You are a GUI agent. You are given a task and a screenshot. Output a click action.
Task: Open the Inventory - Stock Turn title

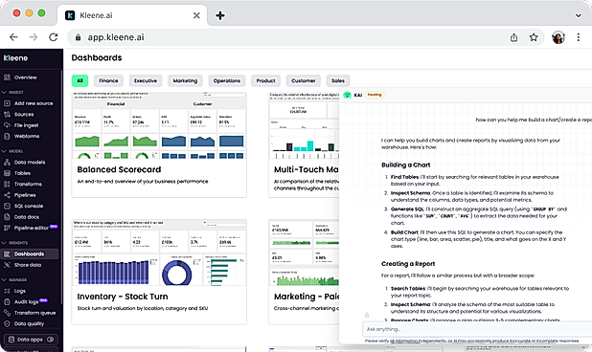[x=123, y=297]
